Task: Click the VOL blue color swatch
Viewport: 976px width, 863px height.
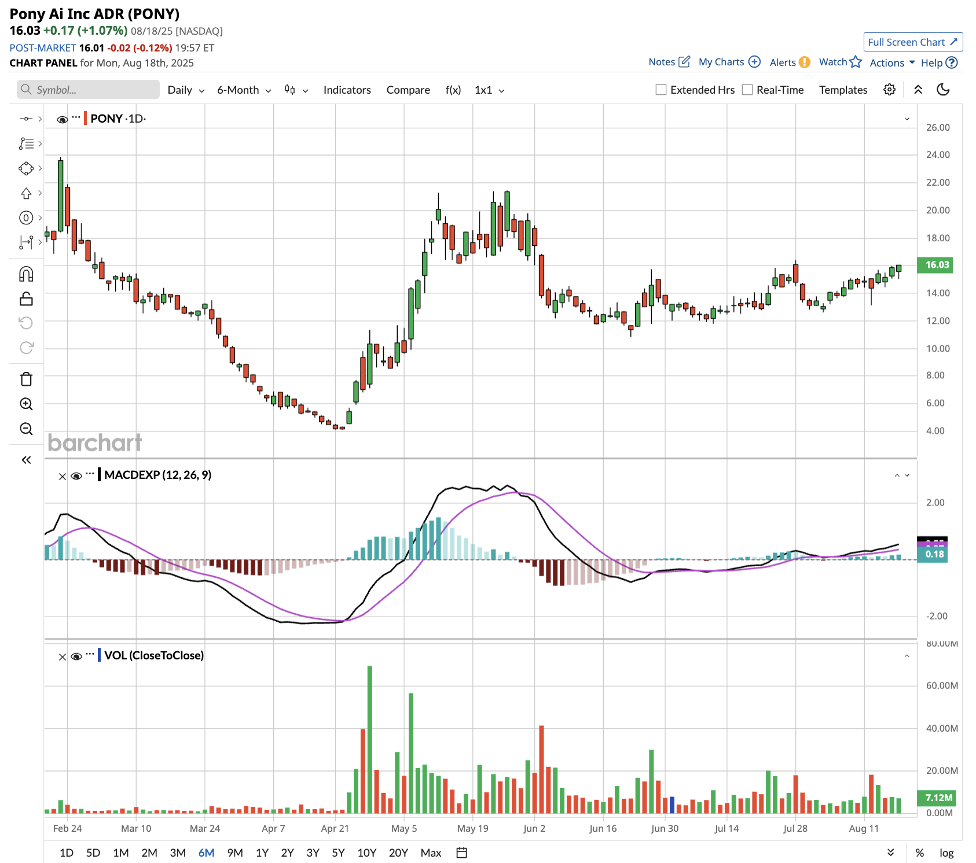Action: [x=100, y=655]
